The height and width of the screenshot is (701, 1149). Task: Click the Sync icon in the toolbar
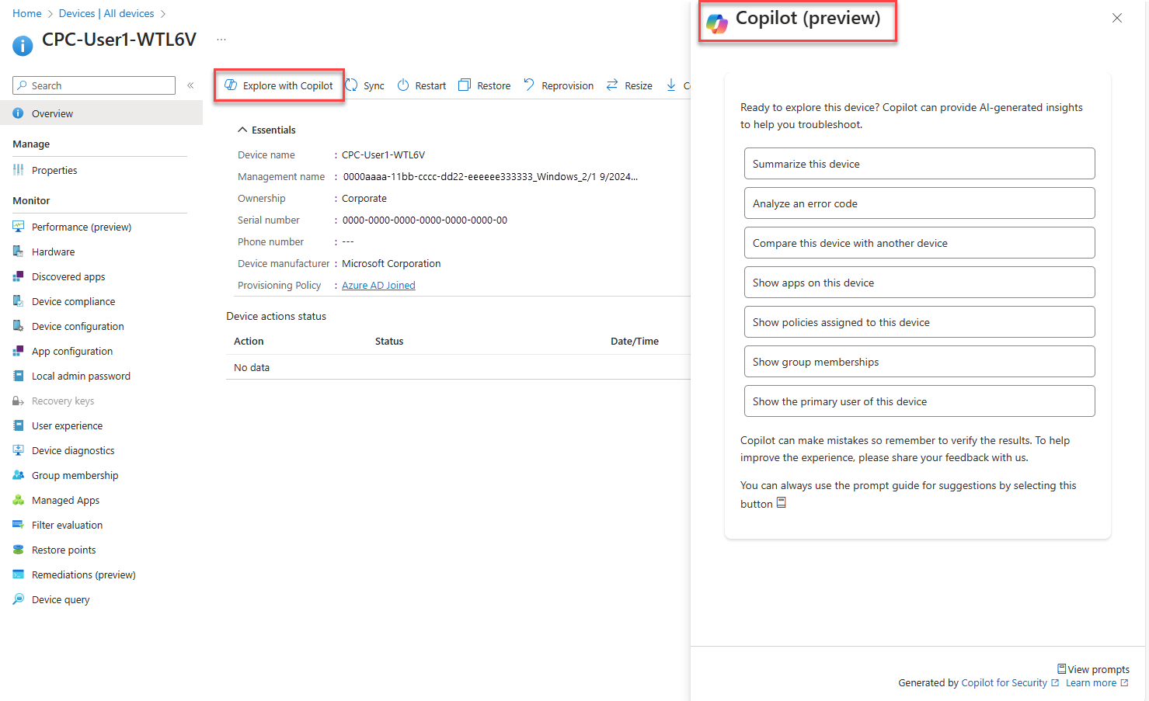point(352,85)
